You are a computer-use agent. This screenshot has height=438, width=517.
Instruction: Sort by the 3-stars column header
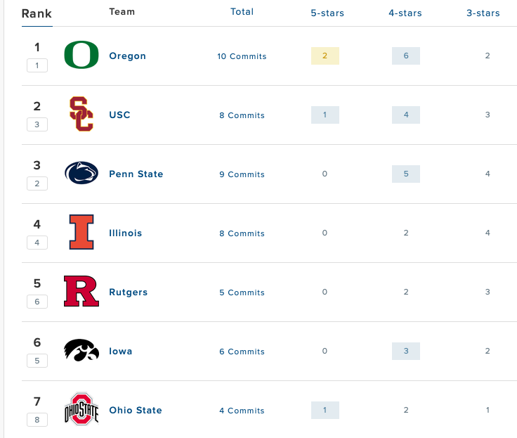pyautogui.click(x=483, y=13)
